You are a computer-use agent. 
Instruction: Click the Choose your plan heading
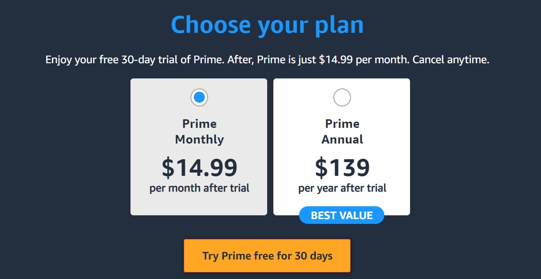click(268, 25)
